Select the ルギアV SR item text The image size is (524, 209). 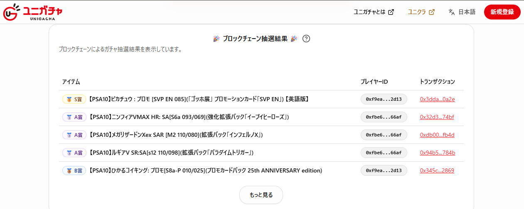click(x=171, y=153)
